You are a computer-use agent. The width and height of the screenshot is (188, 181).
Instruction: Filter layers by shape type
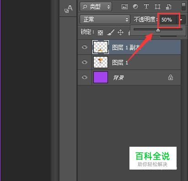point(157,7)
